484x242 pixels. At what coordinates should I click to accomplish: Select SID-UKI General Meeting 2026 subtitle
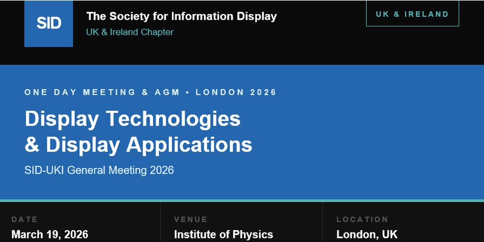click(99, 170)
